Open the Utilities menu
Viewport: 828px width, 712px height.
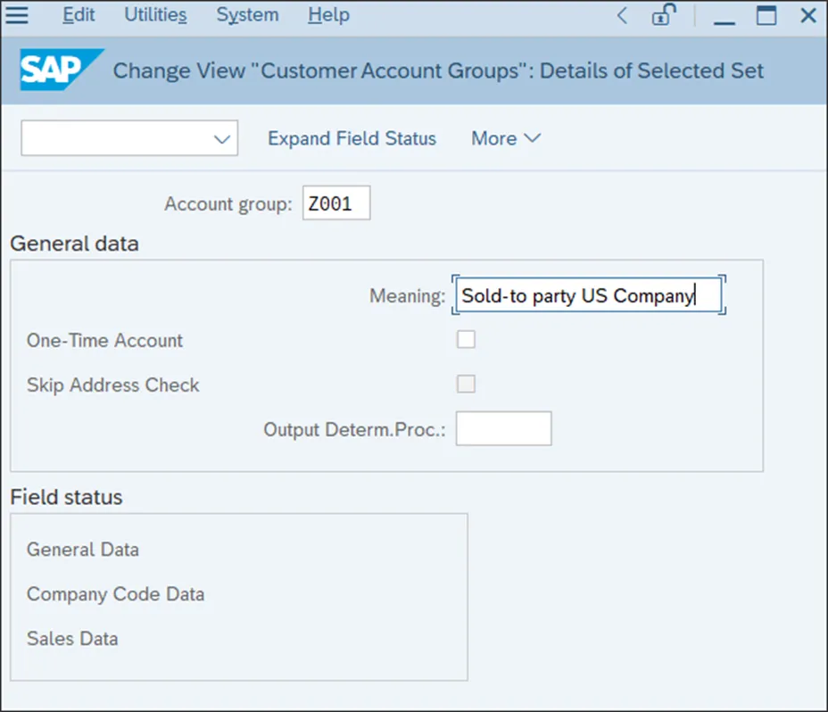pyautogui.click(x=155, y=15)
